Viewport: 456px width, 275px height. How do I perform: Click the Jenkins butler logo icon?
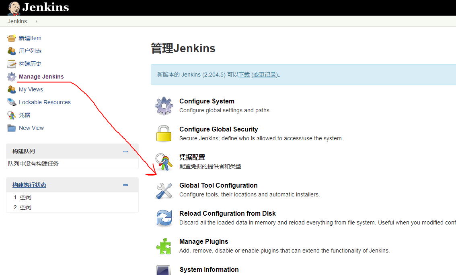[14, 8]
